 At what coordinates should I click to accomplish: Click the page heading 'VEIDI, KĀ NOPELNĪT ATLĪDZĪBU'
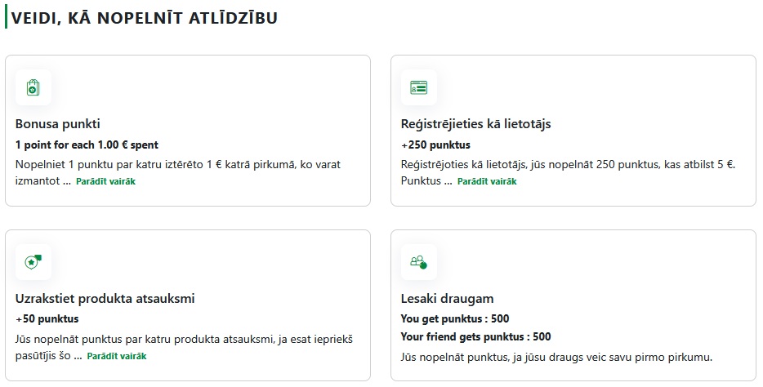click(x=145, y=18)
